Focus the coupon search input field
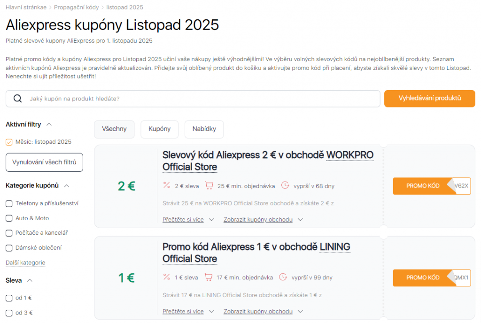The height and width of the screenshot is (323, 481). pos(202,99)
